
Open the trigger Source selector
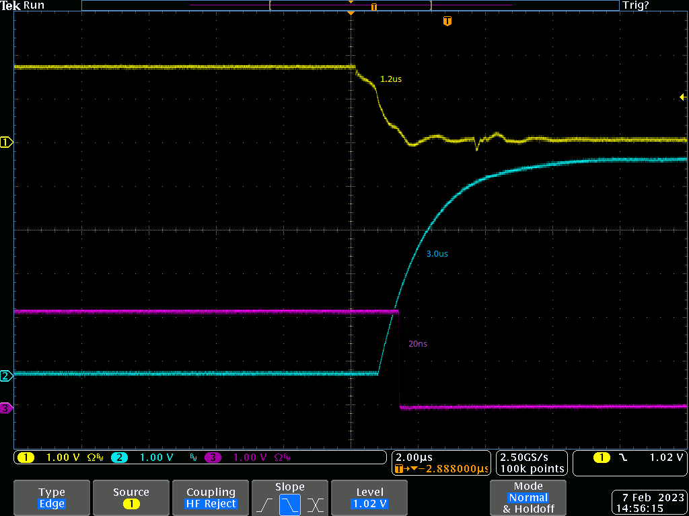131,498
